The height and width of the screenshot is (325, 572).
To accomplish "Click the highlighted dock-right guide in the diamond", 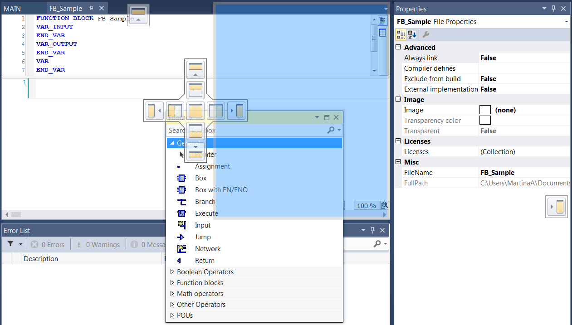I will click(x=237, y=111).
